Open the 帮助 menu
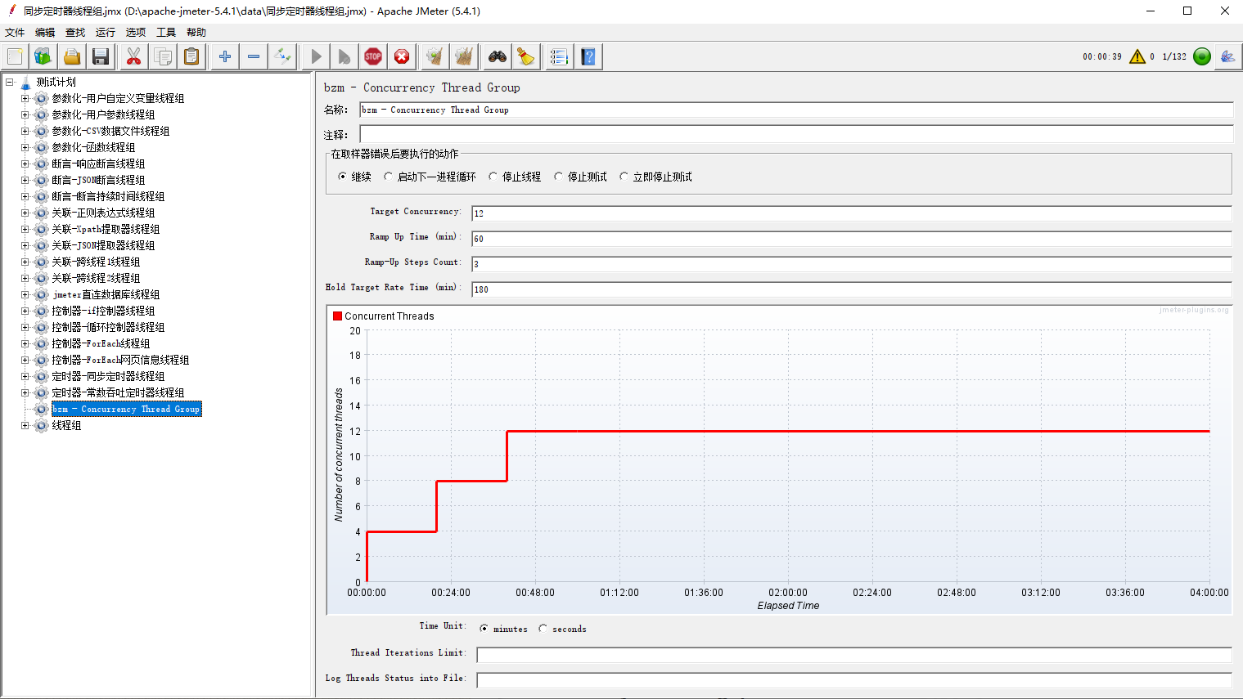 coord(196,32)
